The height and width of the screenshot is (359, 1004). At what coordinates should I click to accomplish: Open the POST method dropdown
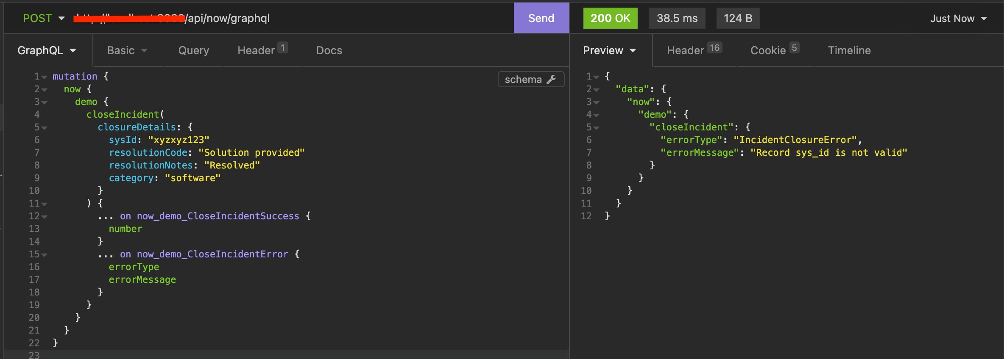44,18
